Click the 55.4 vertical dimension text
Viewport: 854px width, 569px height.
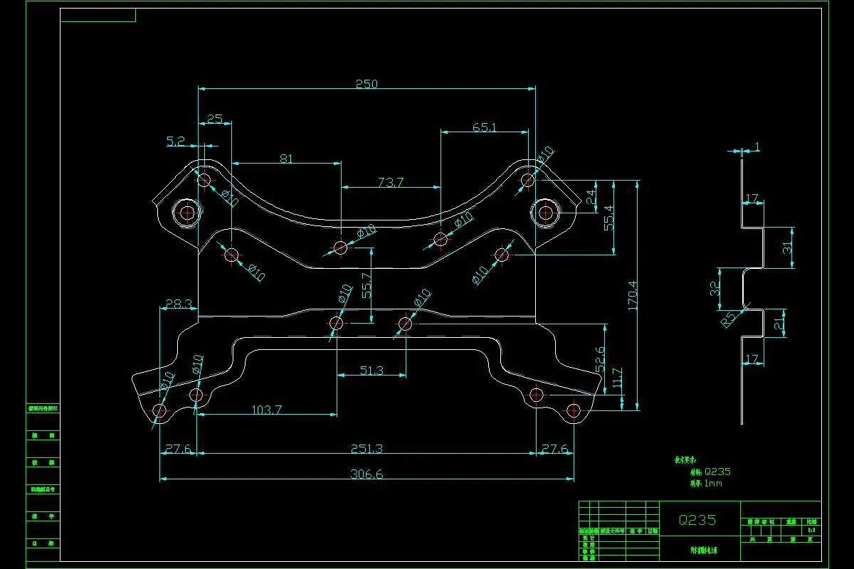[608, 217]
